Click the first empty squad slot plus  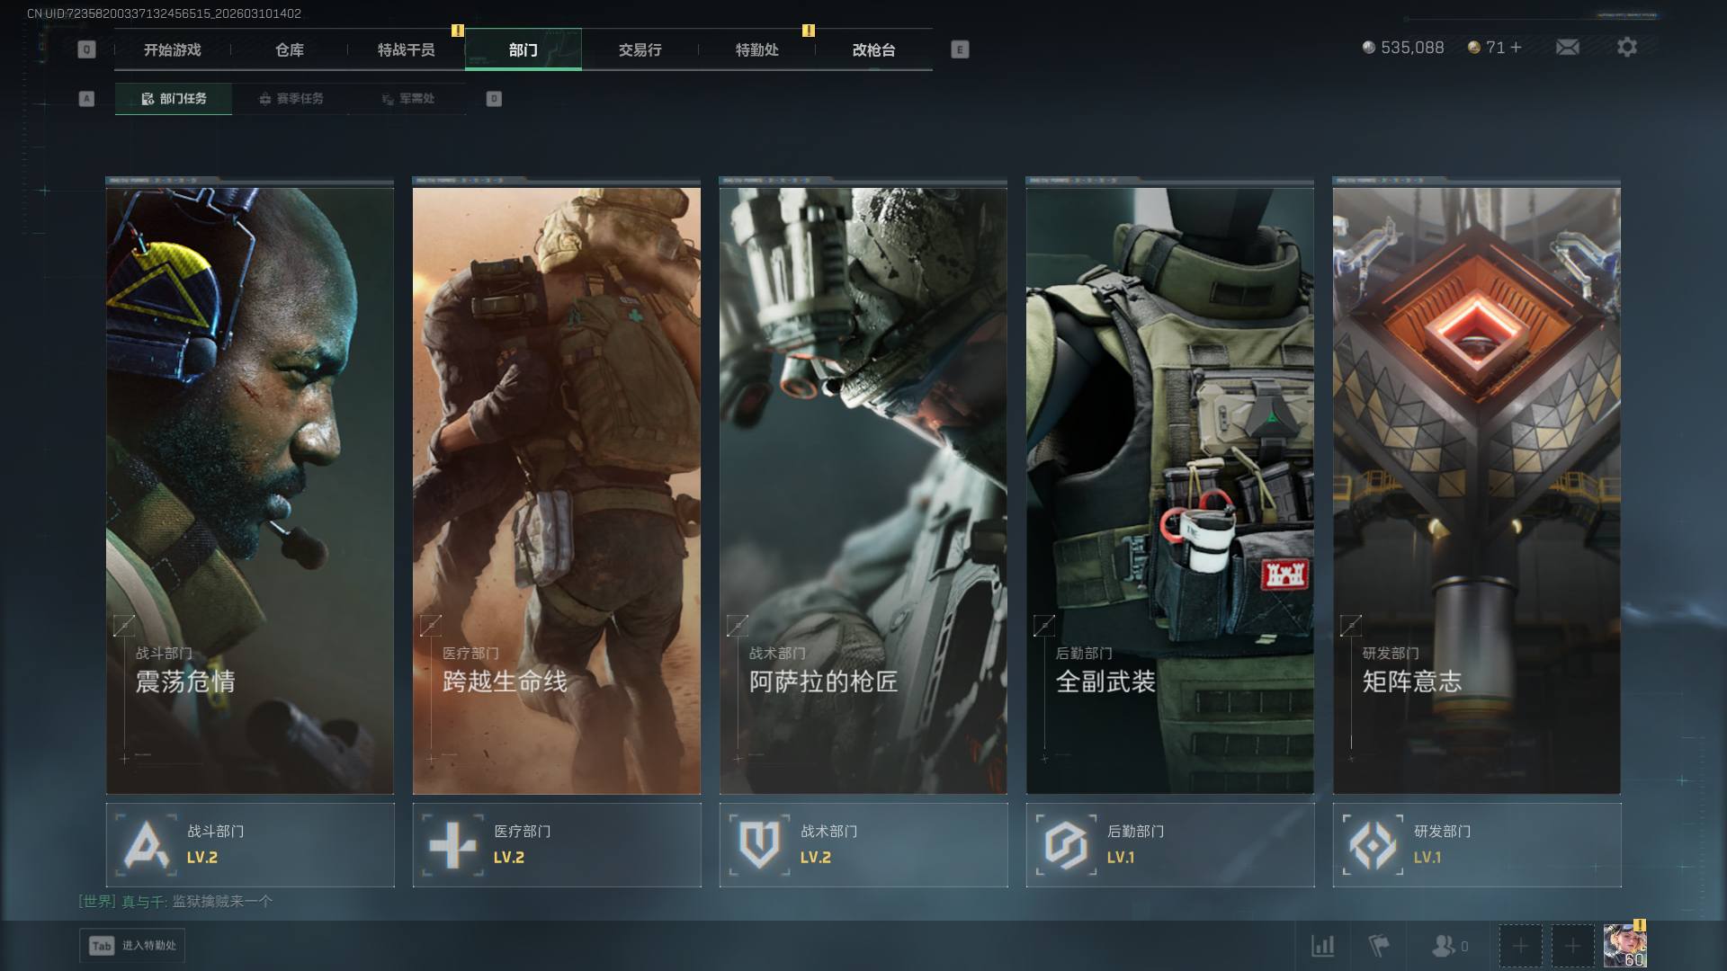coord(1520,946)
